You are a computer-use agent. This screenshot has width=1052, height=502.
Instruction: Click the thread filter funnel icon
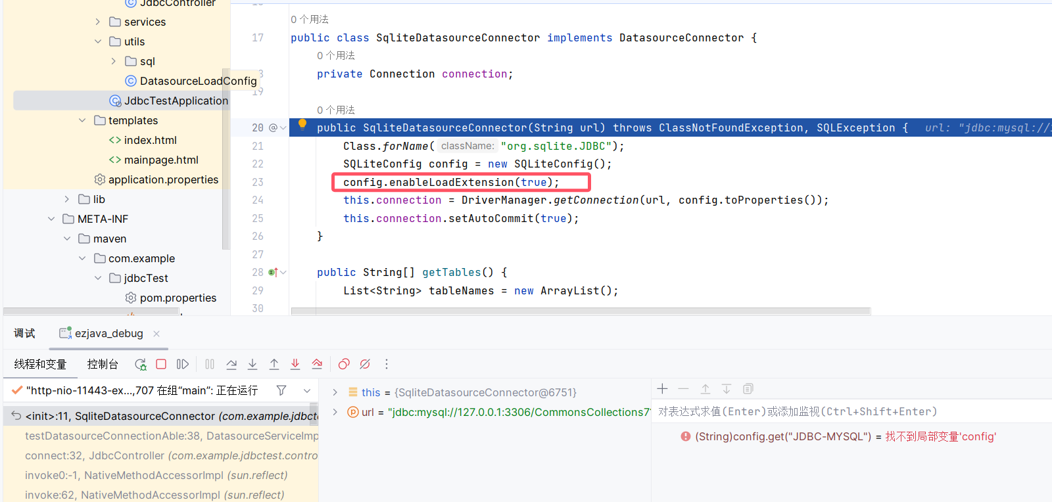click(281, 390)
